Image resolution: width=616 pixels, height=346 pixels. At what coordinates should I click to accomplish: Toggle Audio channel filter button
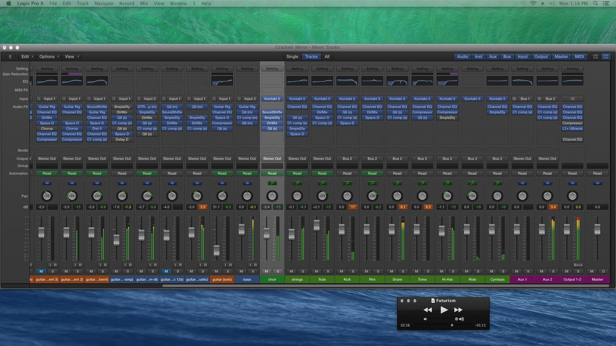tap(463, 57)
